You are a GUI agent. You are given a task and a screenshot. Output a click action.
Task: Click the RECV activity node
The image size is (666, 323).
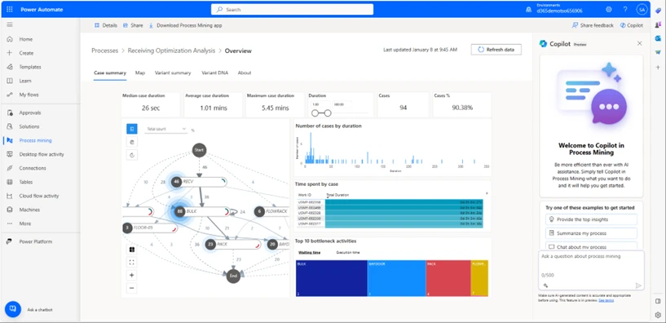point(198,182)
